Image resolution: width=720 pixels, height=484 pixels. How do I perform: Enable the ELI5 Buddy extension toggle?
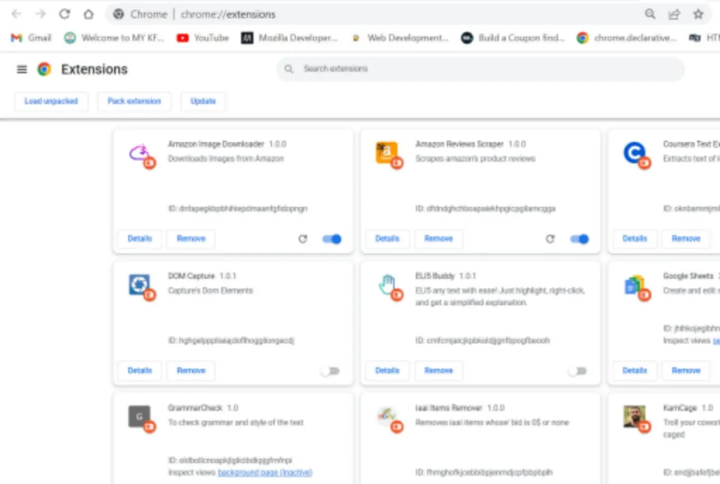click(x=577, y=371)
